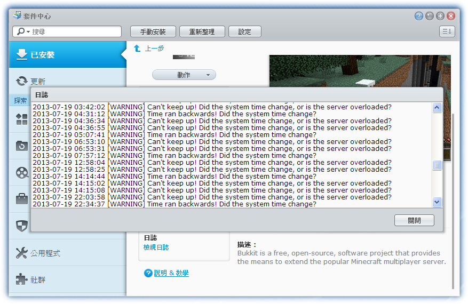Select log line 2013-07-19 05:07:41

pyautogui.click(x=174, y=134)
